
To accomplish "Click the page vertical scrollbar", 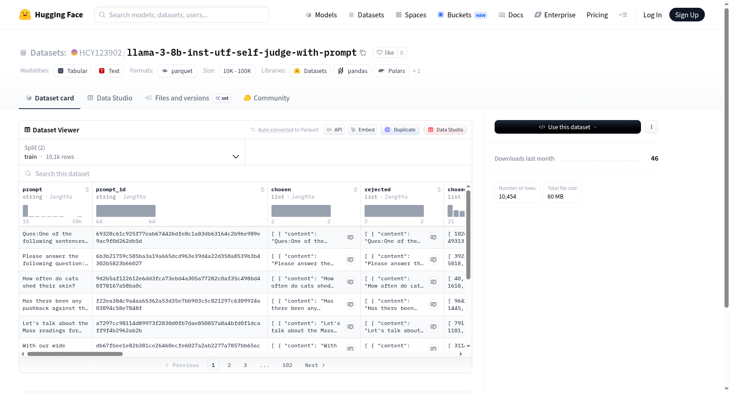I will coord(726,157).
